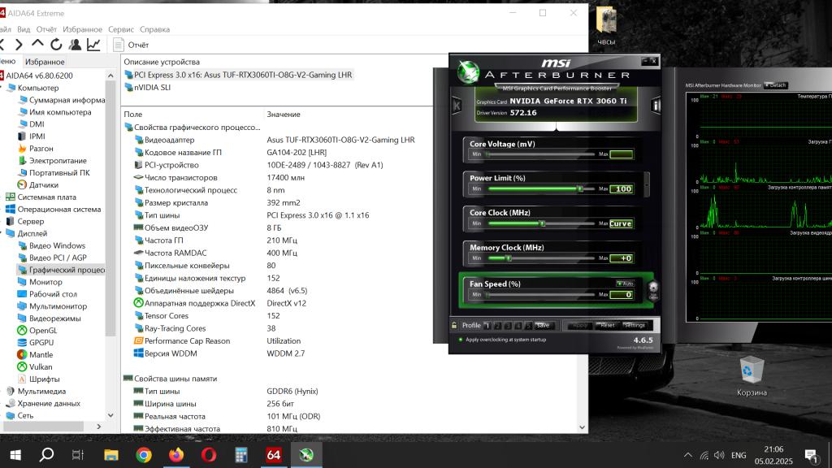Screen dimensions: 832x468
Task: Select Датчики in the AIDA64 tree
Action: pyautogui.click(x=37, y=184)
